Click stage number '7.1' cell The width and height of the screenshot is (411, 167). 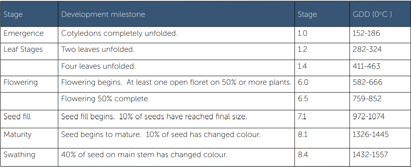[322, 119]
